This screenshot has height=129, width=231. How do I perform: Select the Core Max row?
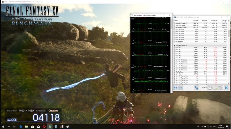[x=200, y=74]
